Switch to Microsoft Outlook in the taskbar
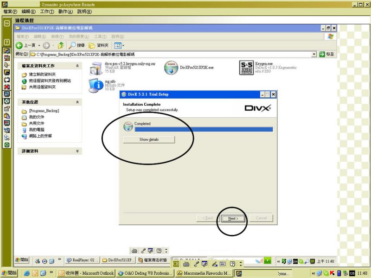 pyautogui.click(x=86, y=273)
